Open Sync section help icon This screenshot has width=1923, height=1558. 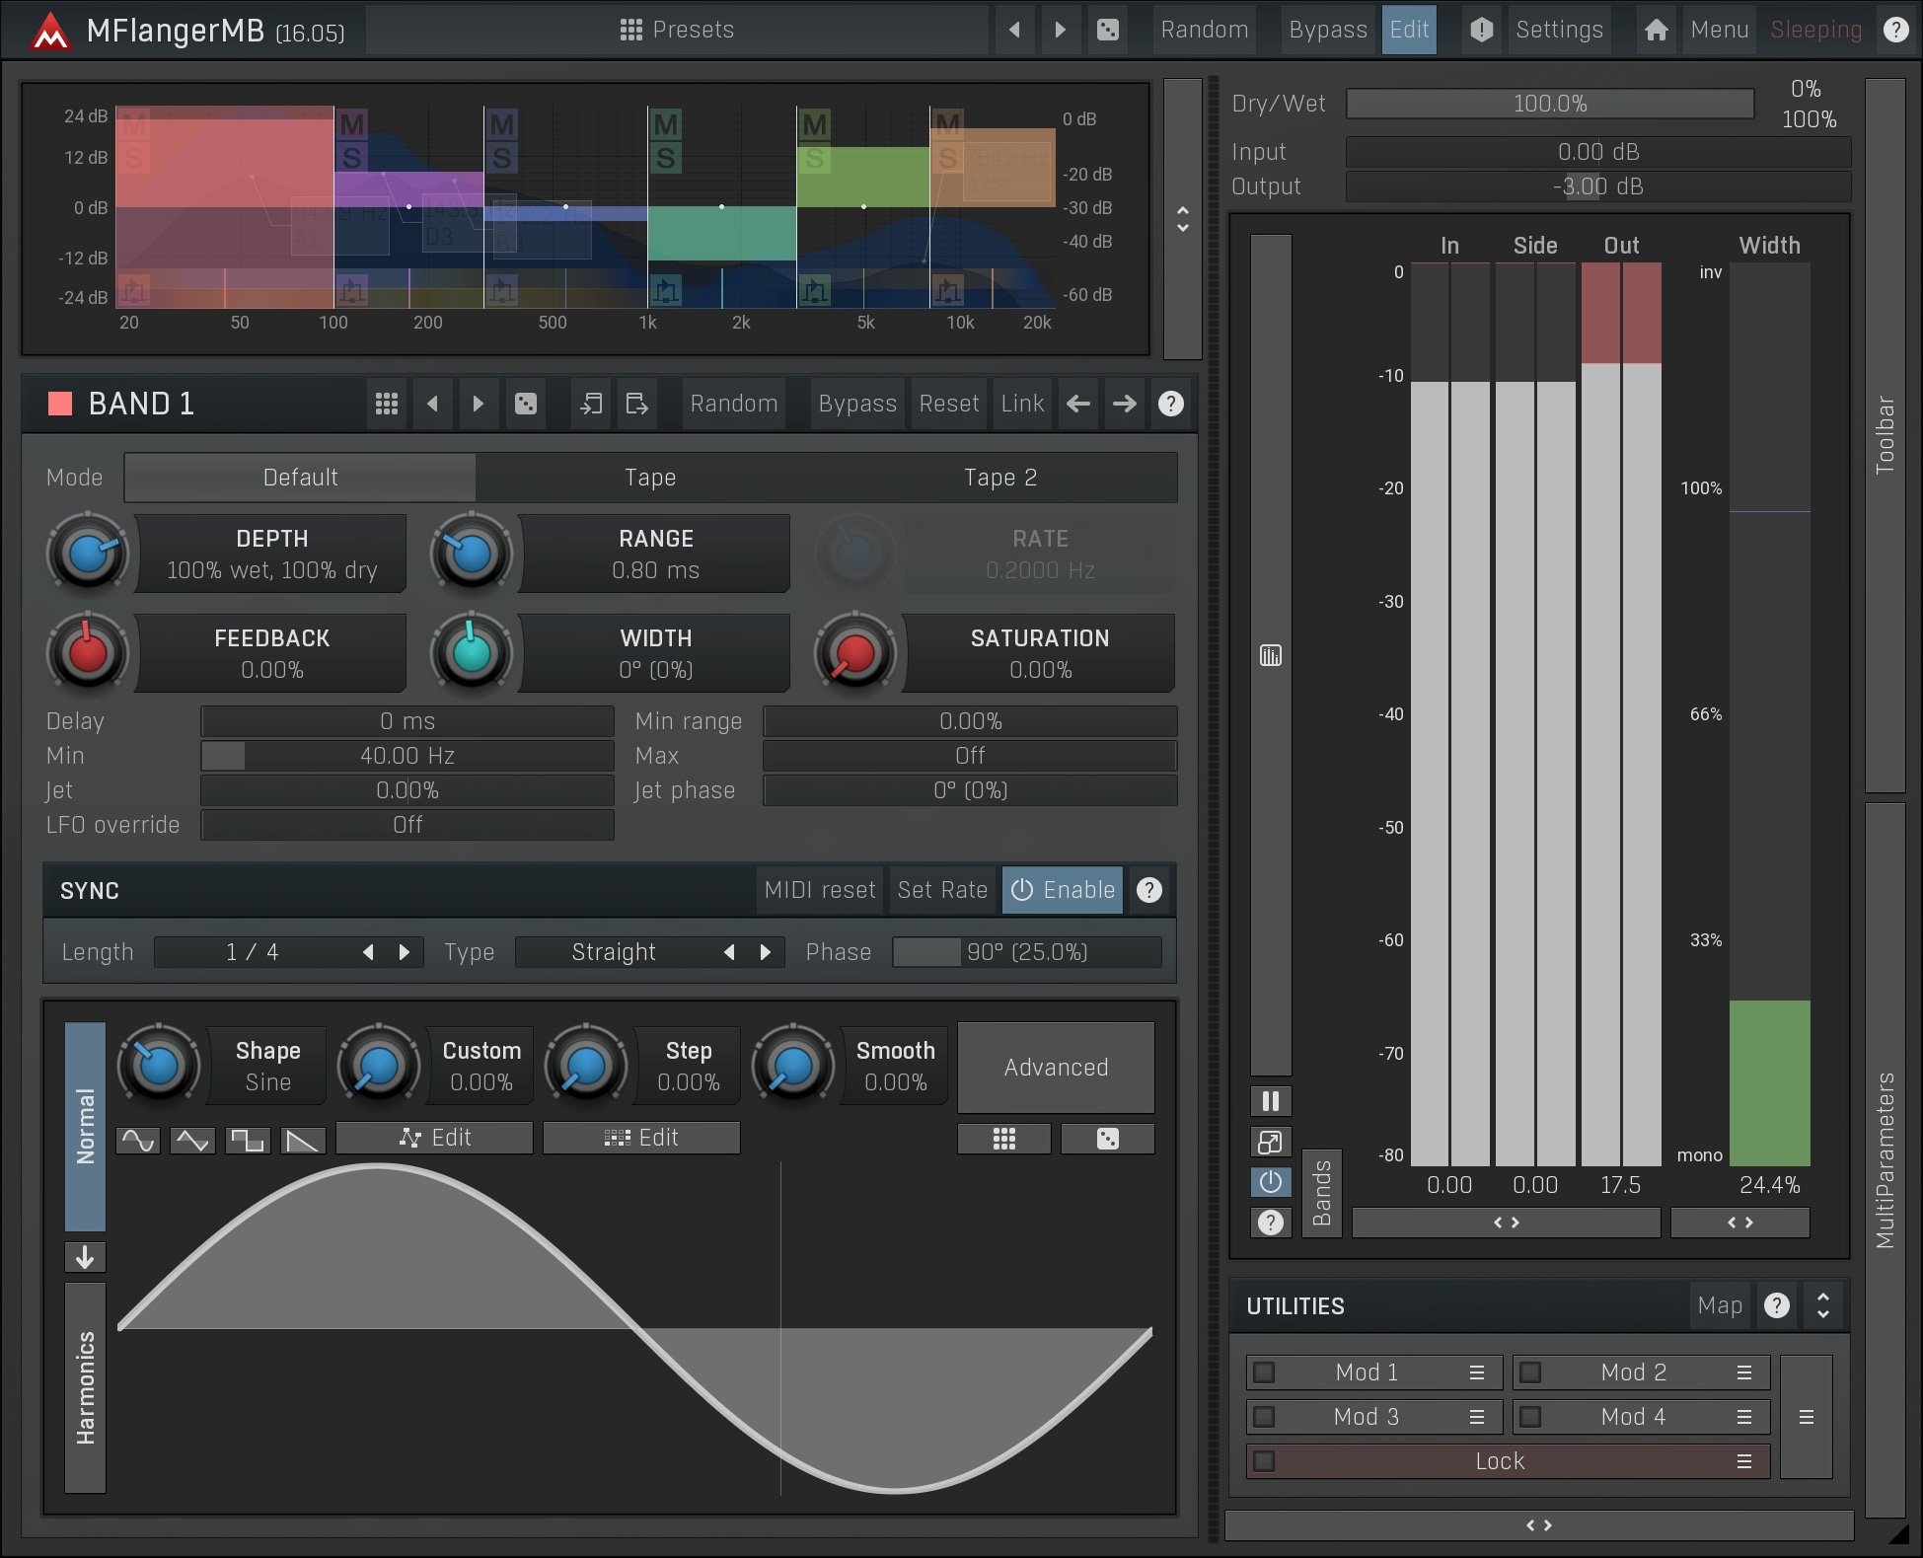(x=1149, y=890)
